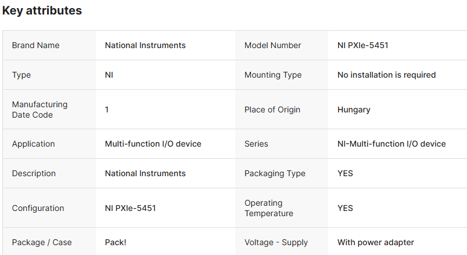467x255 pixels.
Task: Select the "Voltage - Supply" label
Action: pyautogui.click(x=276, y=242)
